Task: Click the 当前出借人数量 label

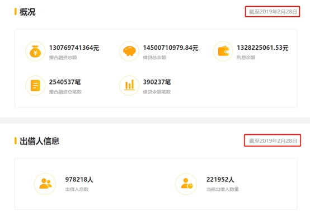Action: coord(223,189)
